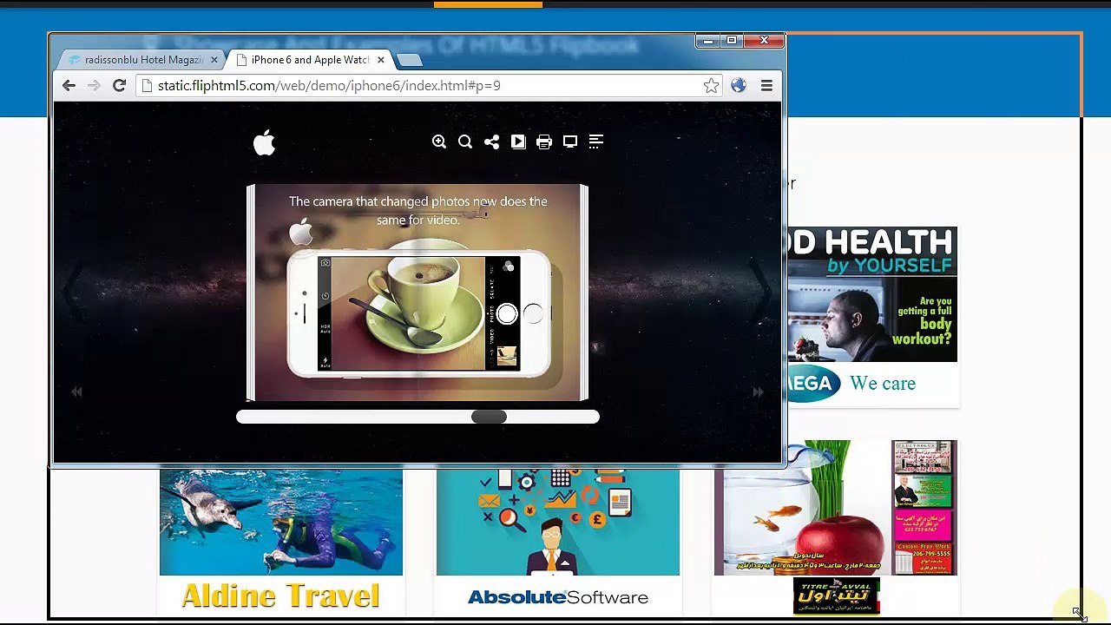Go forward in the browser
This screenshot has height=625, width=1111.
coord(94,85)
